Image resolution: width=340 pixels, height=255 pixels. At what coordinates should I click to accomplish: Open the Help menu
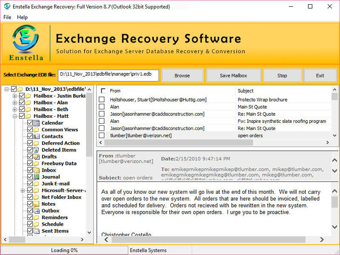point(22,17)
